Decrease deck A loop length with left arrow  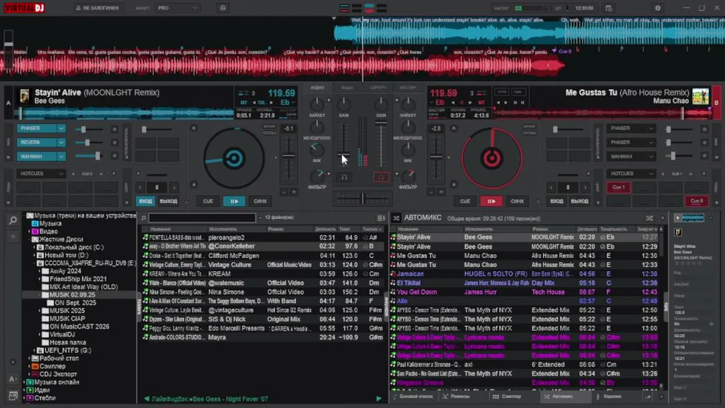(140, 187)
